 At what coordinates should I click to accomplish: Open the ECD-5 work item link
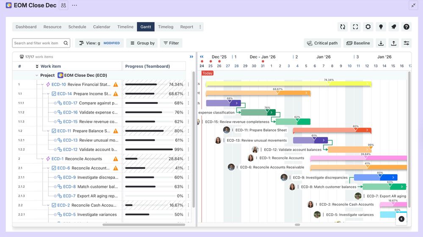point(69,215)
